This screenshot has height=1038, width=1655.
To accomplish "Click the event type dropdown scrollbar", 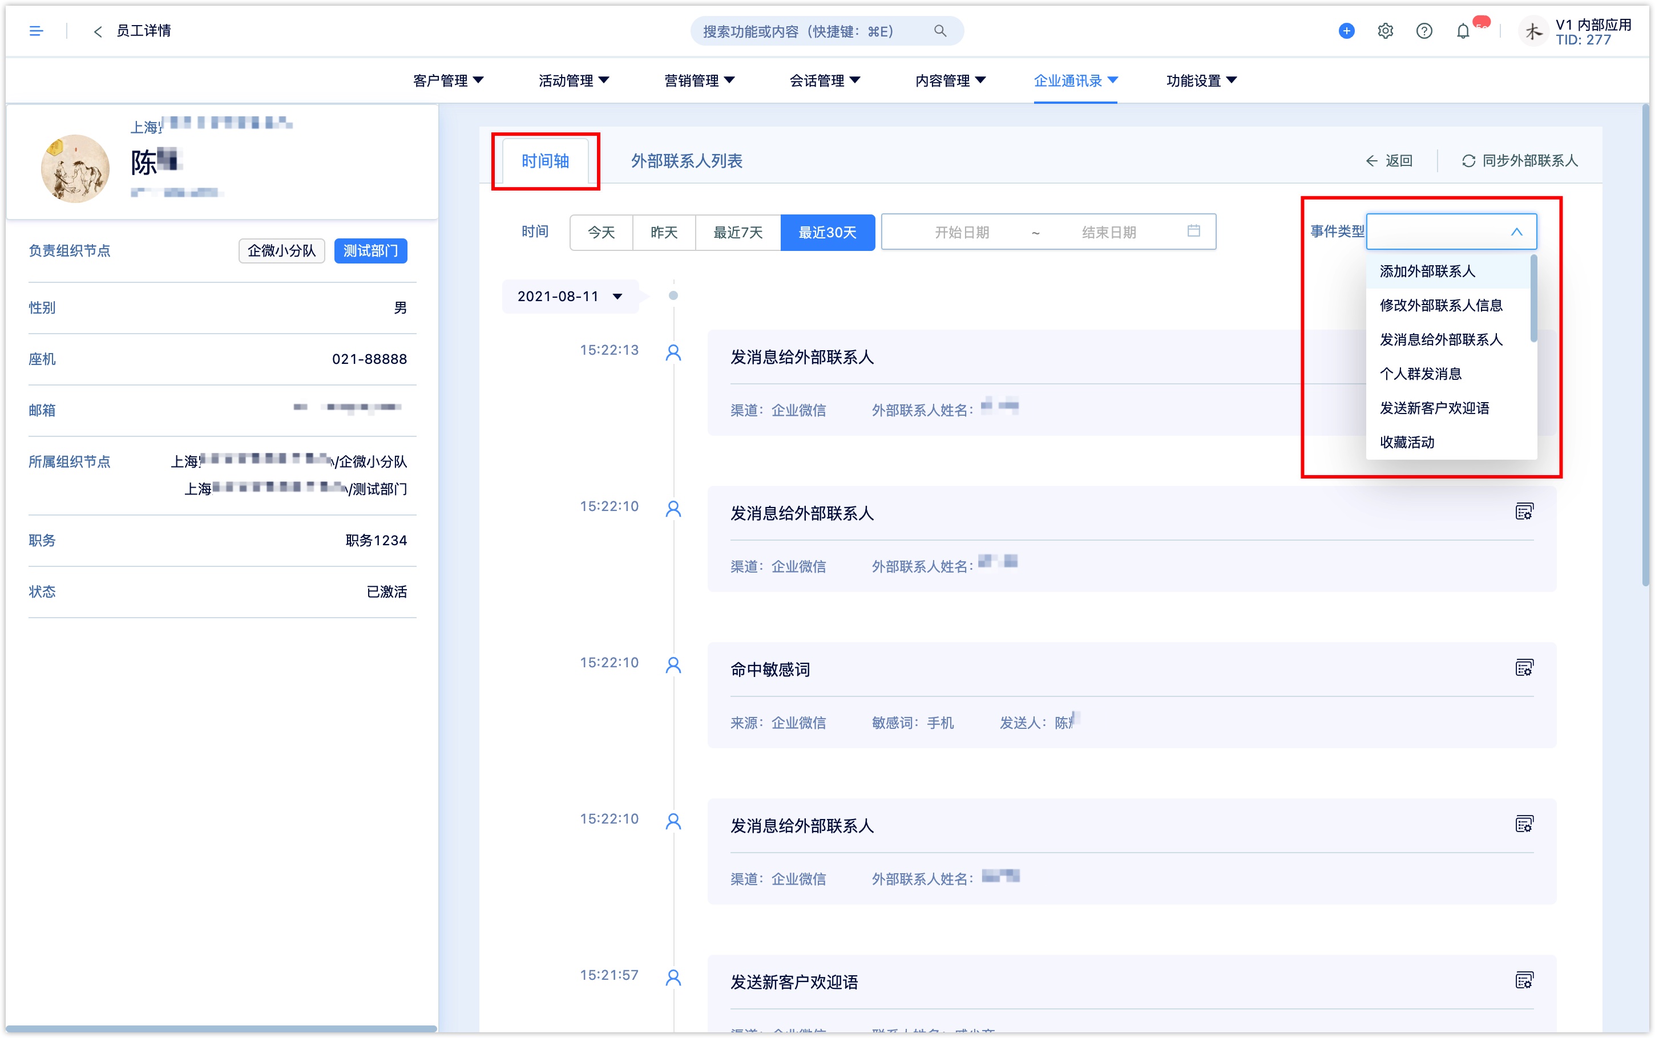I will coord(1533,298).
